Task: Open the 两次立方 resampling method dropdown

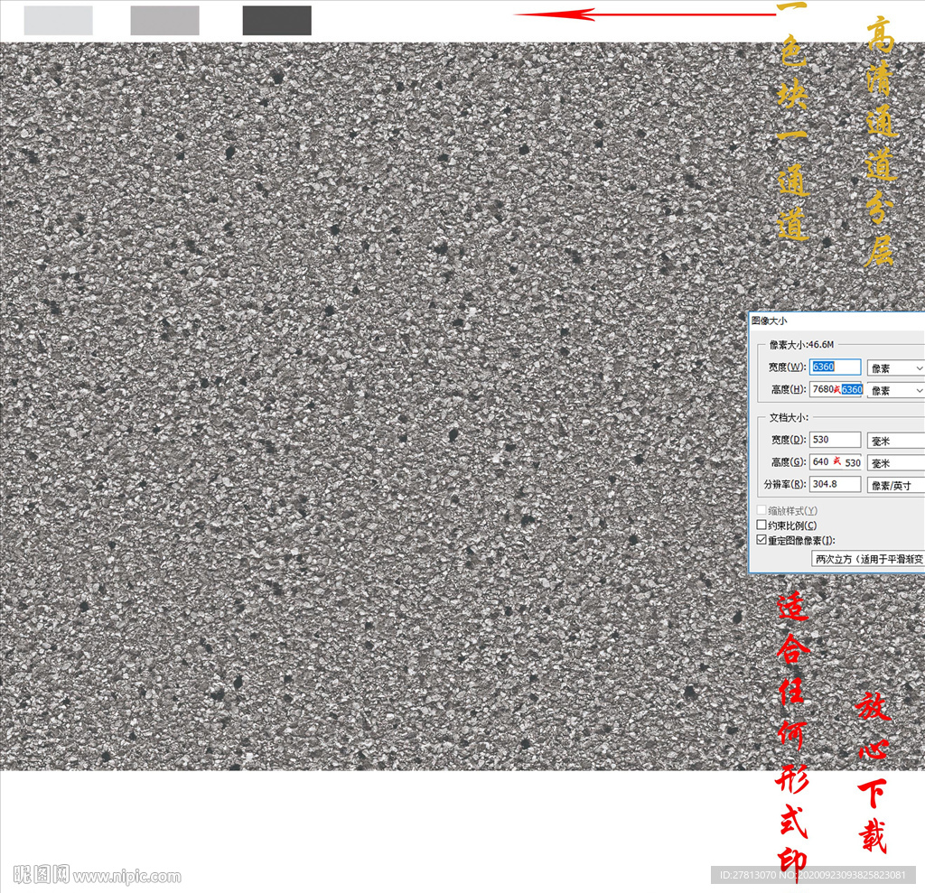Action: point(868,559)
